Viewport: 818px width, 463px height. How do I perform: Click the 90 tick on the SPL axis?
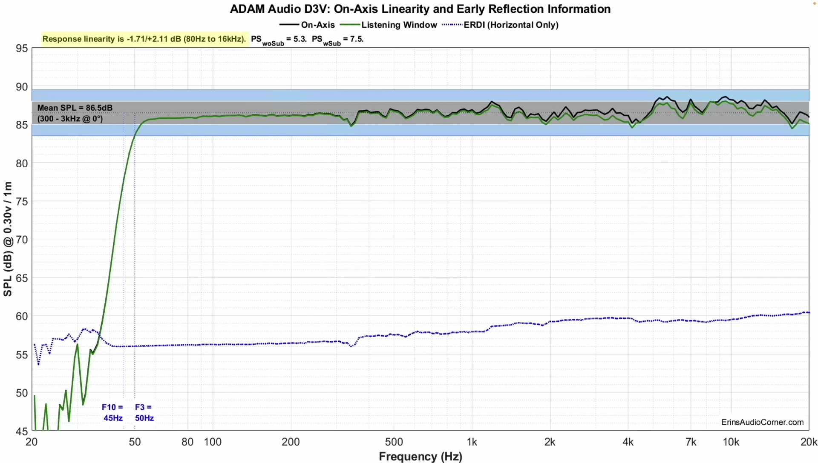[22, 87]
